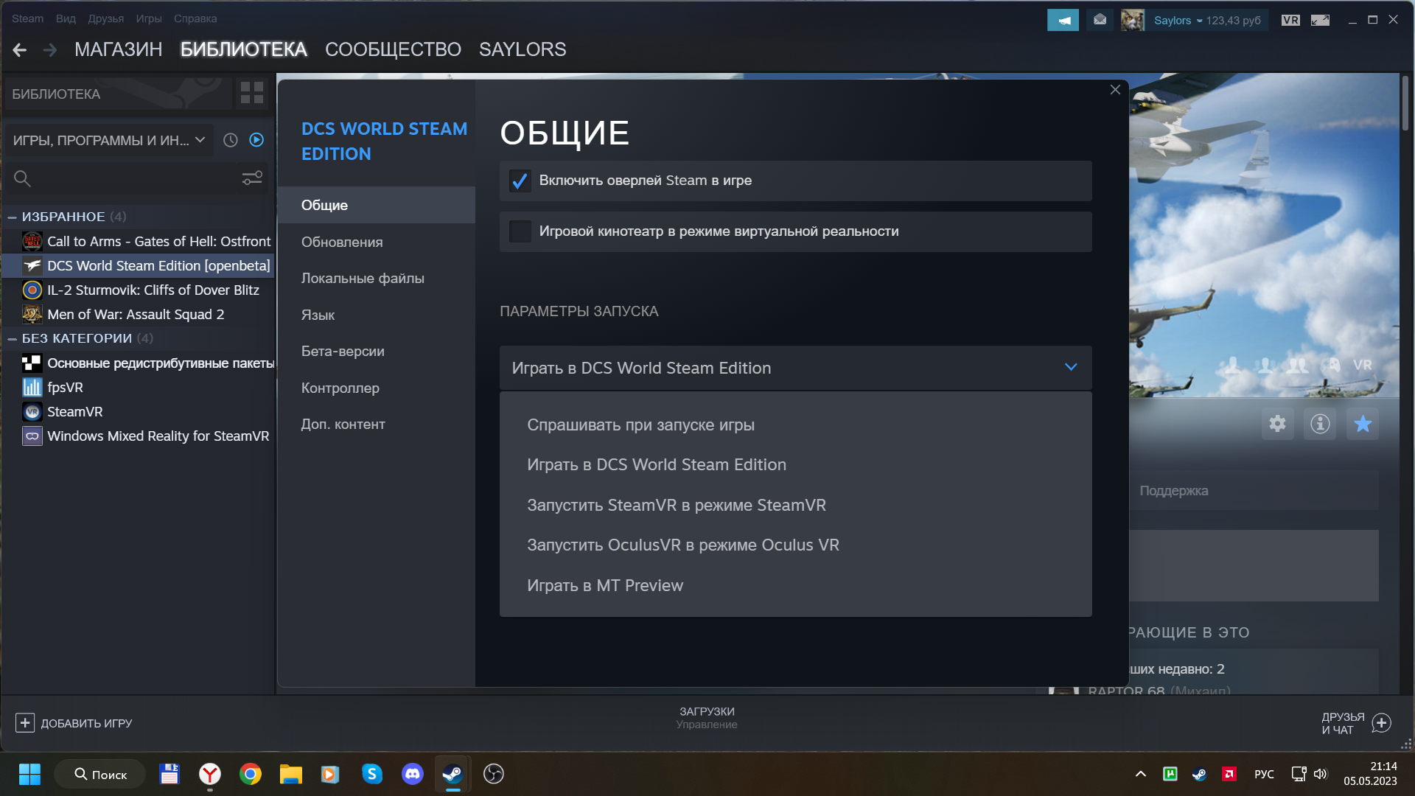Click the Add Game plus icon
This screenshot has width=1415, height=796.
click(25, 723)
